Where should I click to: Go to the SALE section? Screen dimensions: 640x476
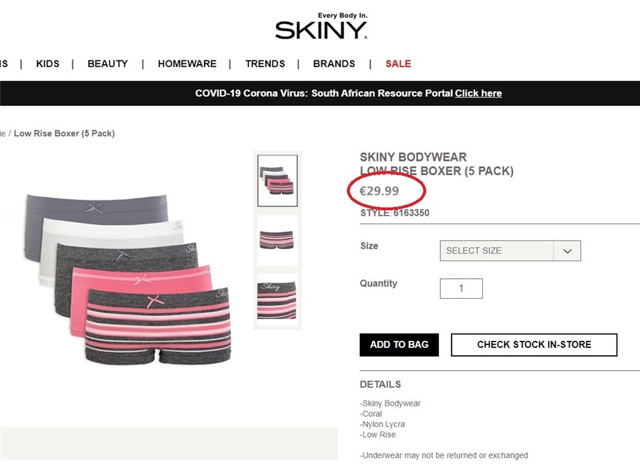click(398, 64)
